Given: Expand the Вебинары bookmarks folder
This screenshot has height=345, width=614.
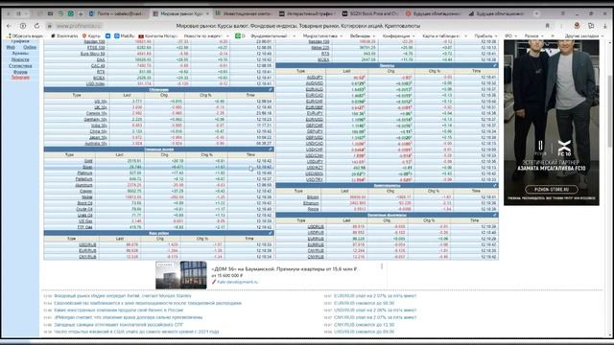Looking at the screenshot, I should [363, 36].
